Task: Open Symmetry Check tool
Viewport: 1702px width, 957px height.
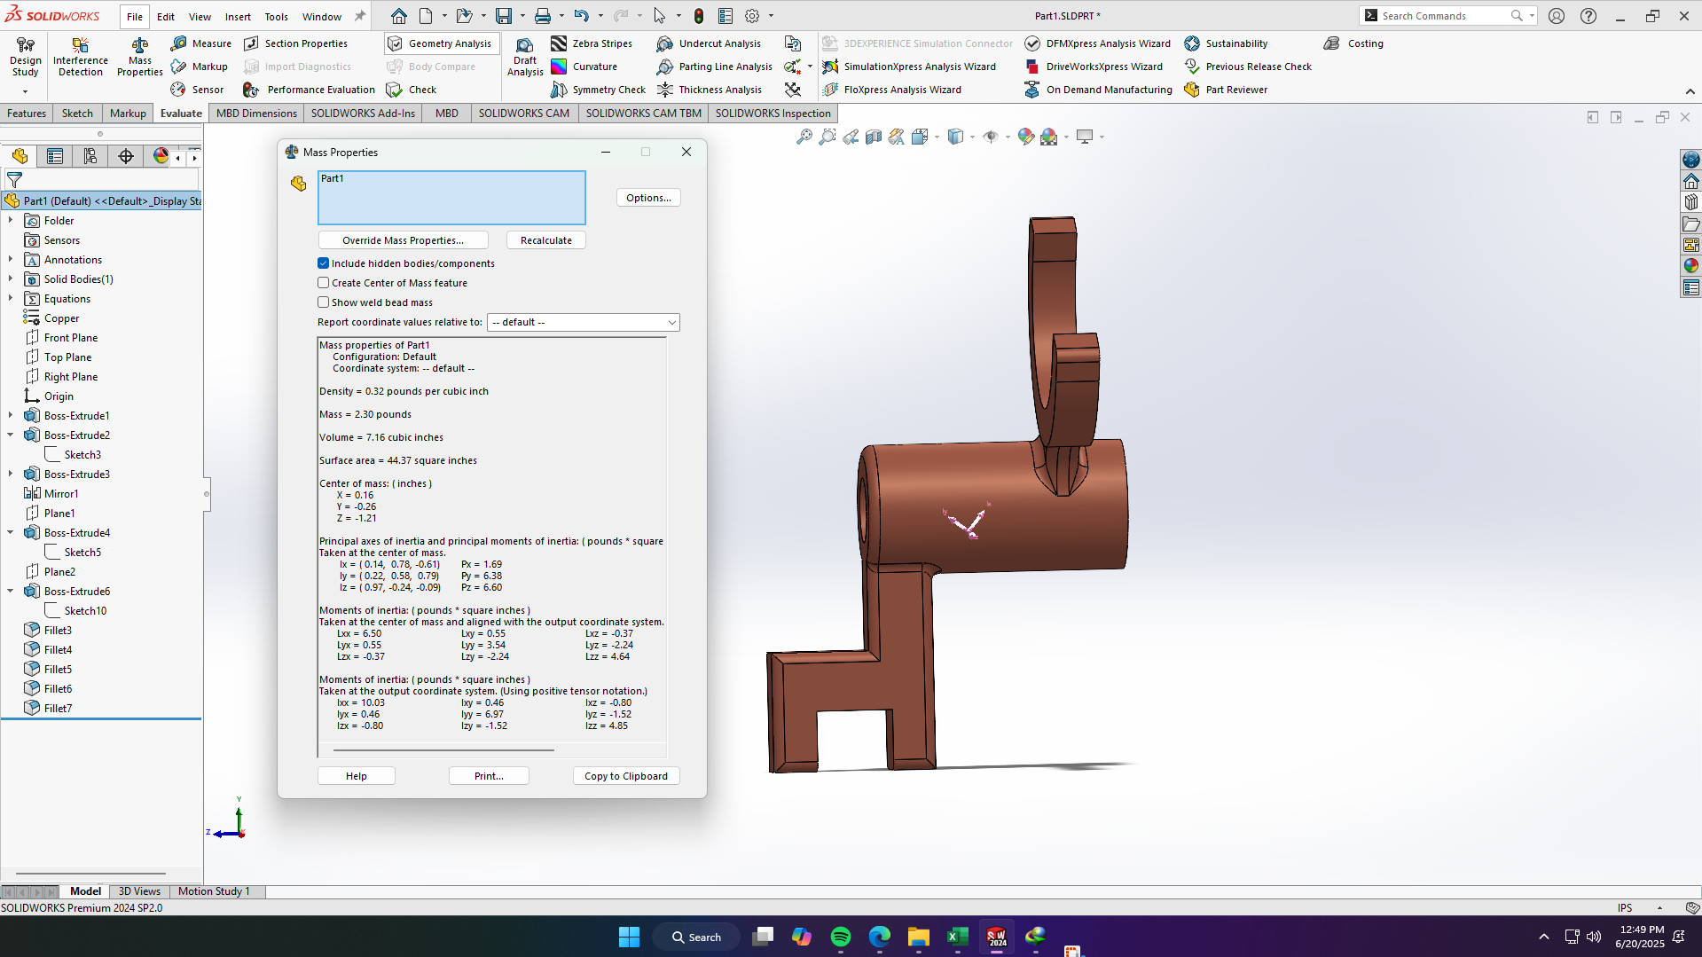Action: tap(598, 90)
